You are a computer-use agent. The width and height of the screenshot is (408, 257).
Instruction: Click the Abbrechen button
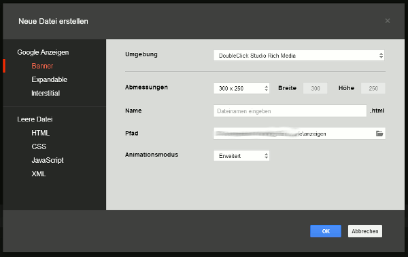[x=365, y=231]
